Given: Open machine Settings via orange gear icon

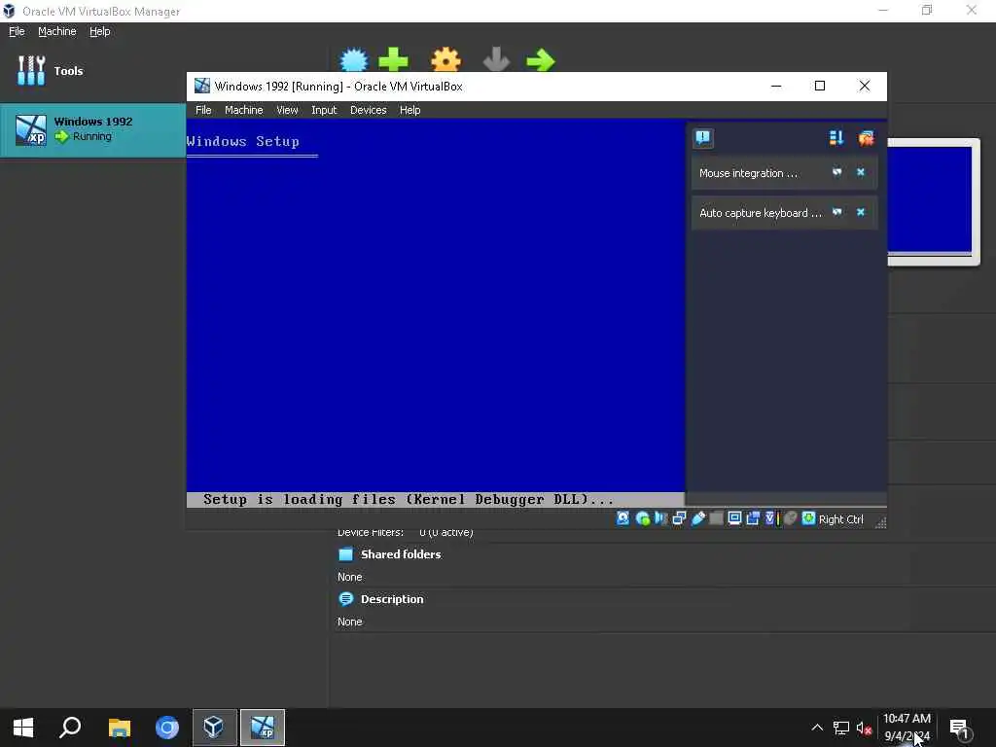Looking at the screenshot, I should coord(445,60).
